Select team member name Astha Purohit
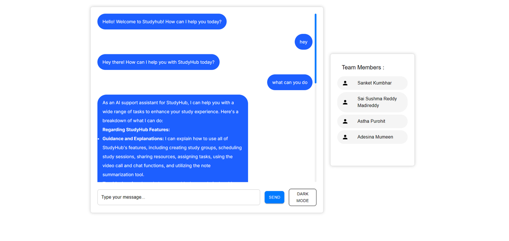 pos(371,121)
